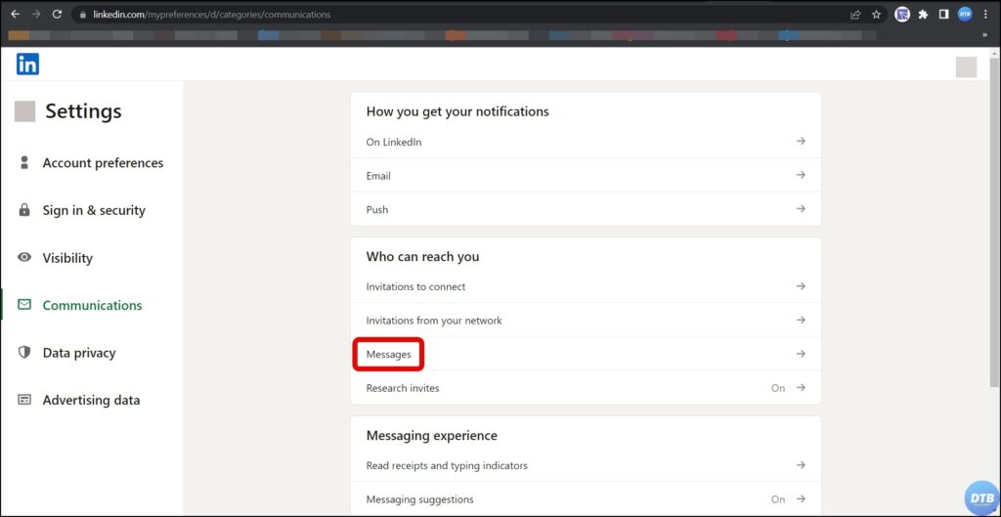Viewport: 1001px width, 517px height.
Task: Open the Push notifications arrow
Action: [x=801, y=209]
